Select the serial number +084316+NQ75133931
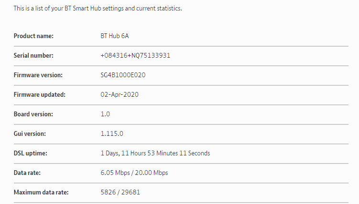Viewport: 359px width, 204px height. click(x=135, y=55)
